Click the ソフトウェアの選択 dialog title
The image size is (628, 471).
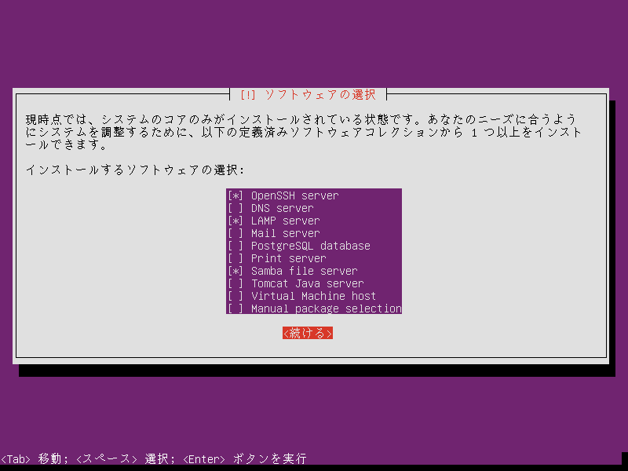pyautogui.click(x=319, y=95)
